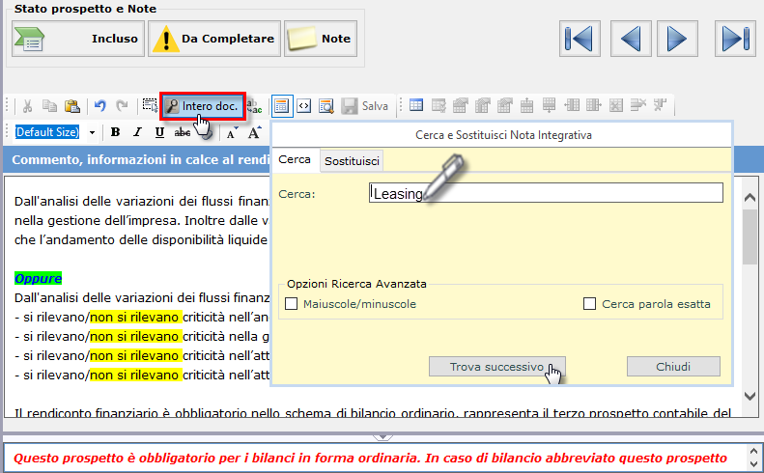Toggle bold formatting
This screenshot has height=473, width=764.
pyautogui.click(x=115, y=132)
